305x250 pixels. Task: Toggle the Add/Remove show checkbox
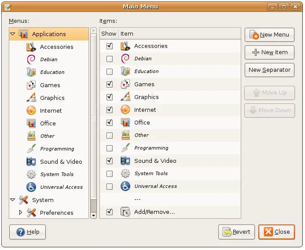coord(110,212)
